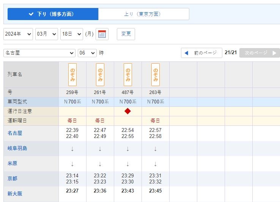Open the 名古屋 station dropdown
The width and height of the screenshot is (280, 202).
click(39, 53)
